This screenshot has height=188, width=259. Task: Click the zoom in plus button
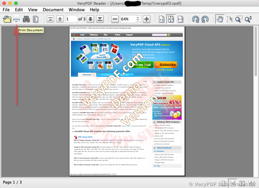pyautogui.click(x=146, y=19)
